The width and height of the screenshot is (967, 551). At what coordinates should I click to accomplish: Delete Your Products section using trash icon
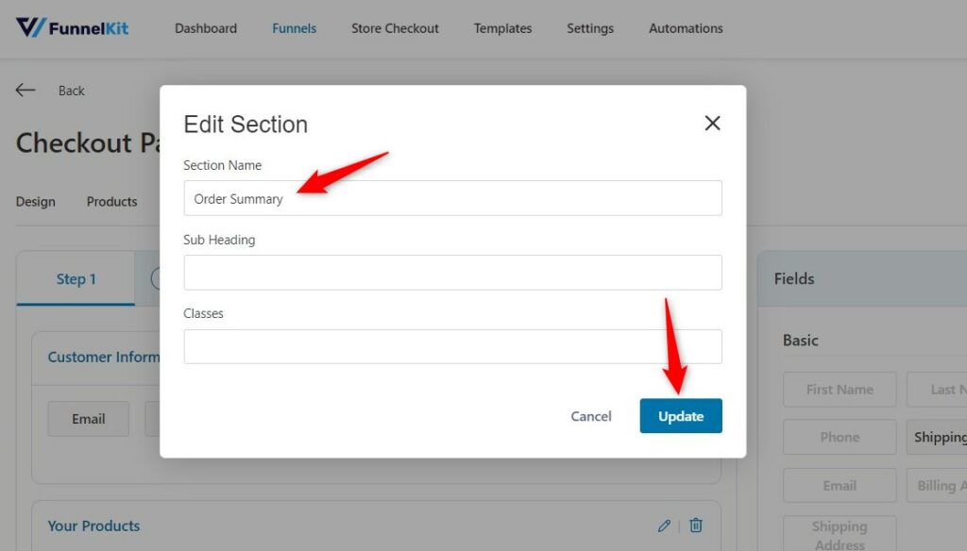point(696,526)
